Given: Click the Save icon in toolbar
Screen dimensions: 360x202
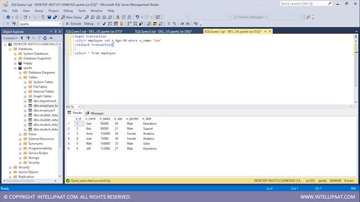Looking at the screenshot, I should [x=49, y=17].
